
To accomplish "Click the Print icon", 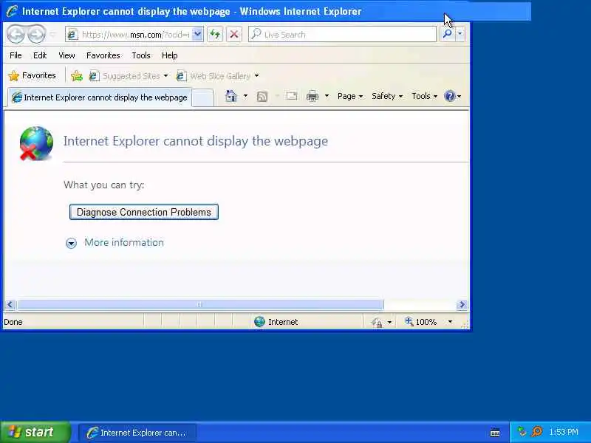I will coord(312,97).
